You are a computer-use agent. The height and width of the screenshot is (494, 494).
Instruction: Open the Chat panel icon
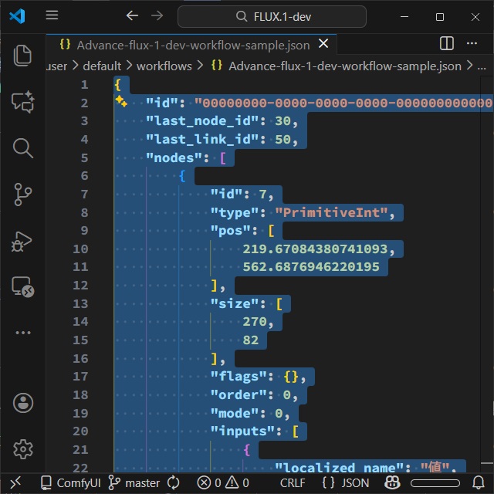23,102
